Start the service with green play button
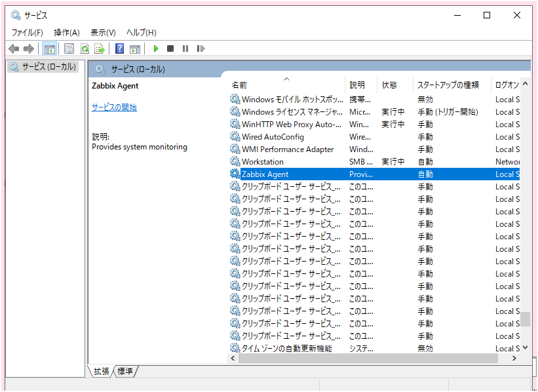Image resolution: width=538 pixels, height=392 pixels. [156, 49]
